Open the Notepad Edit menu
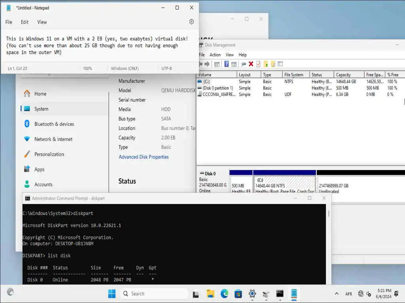Image resolution: width=405 pixels, height=303 pixels. click(25, 22)
